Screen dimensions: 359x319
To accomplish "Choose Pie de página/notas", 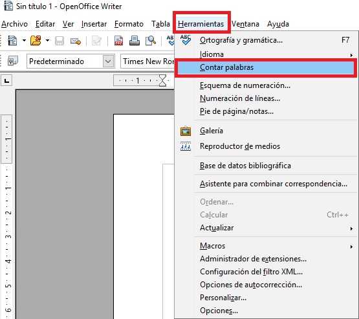I will 266,111.
